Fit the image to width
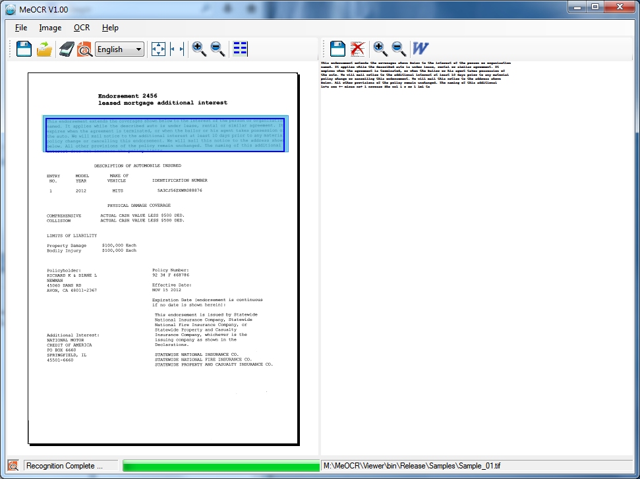This screenshot has width=640, height=479. click(177, 49)
